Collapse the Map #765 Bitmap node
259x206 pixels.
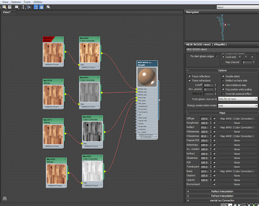point(65,159)
